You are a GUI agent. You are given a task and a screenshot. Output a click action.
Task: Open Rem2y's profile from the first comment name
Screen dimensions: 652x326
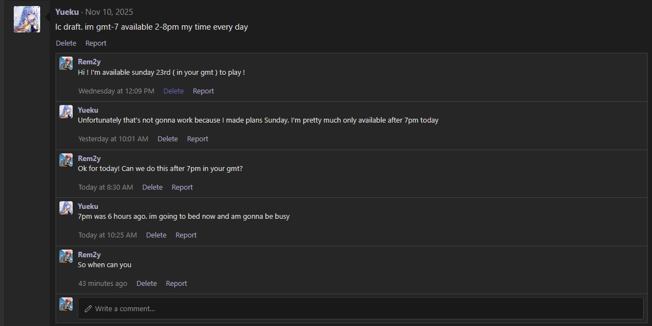pyautogui.click(x=89, y=62)
